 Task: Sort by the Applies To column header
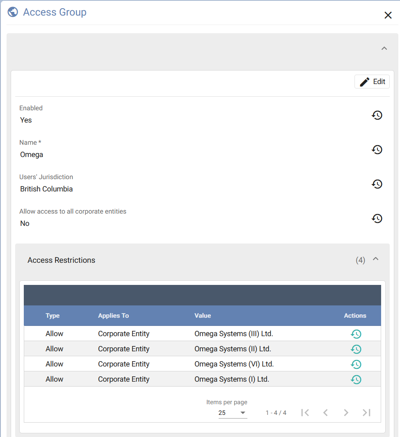tap(113, 316)
